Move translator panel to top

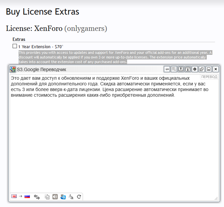(181, 69)
